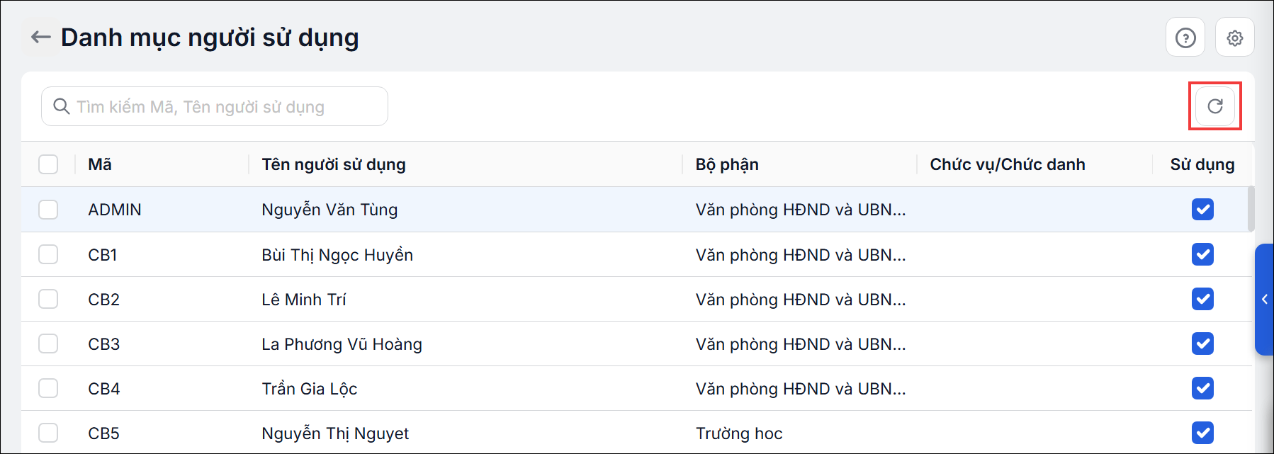1274x454 pixels.
Task: Open the help question mark icon
Action: [x=1185, y=38]
